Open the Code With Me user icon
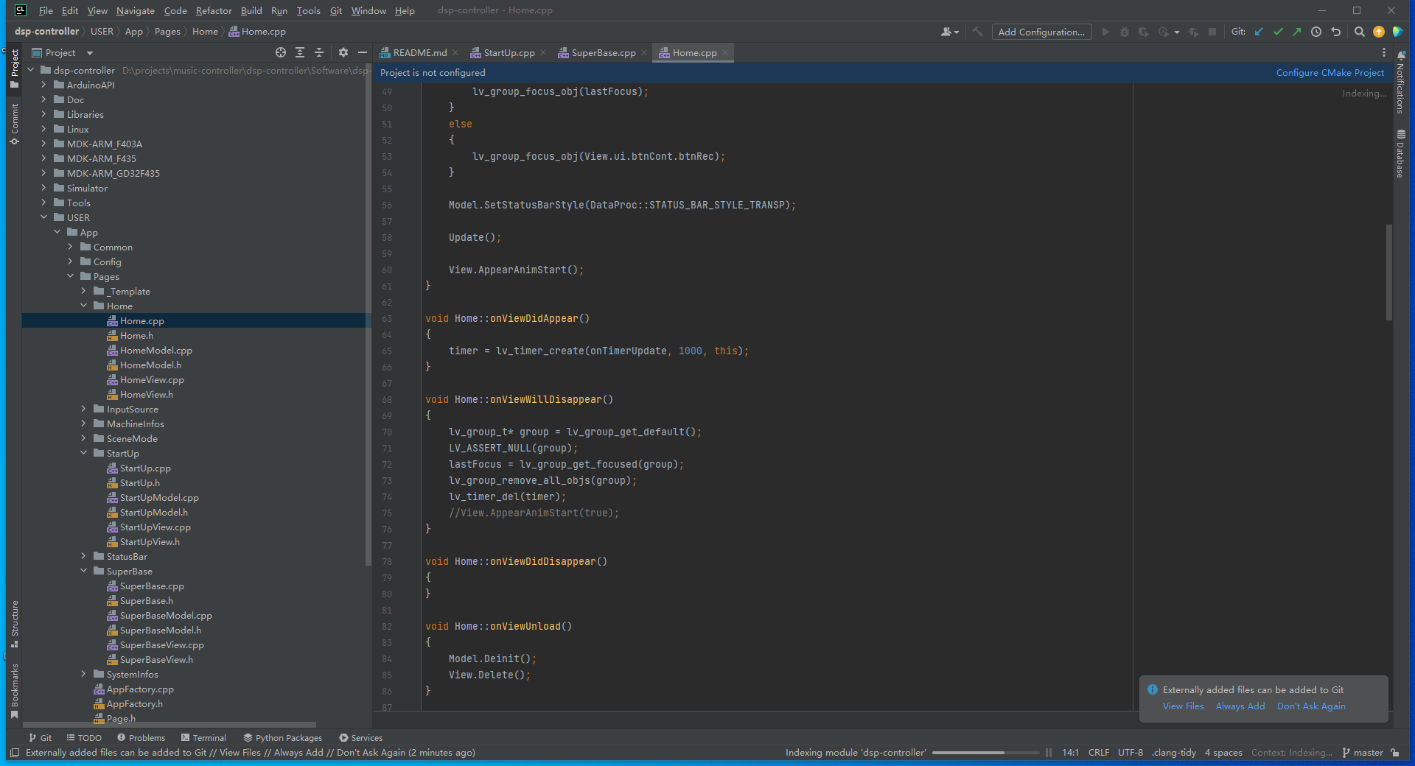 coord(950,32)
